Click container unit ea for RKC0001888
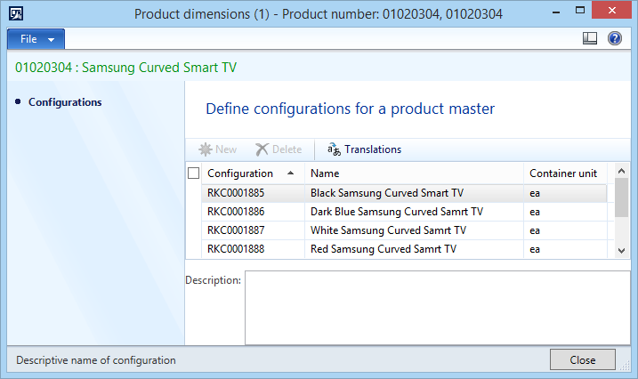The width and height of the screenshot is (638, 379). [x=565, y=249]
